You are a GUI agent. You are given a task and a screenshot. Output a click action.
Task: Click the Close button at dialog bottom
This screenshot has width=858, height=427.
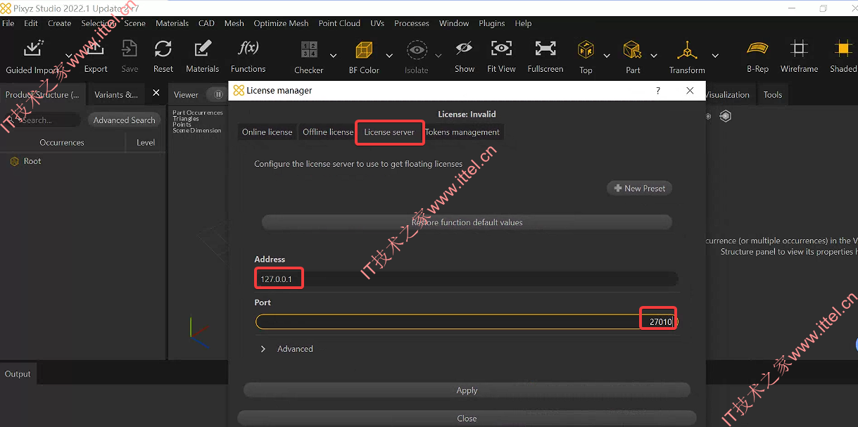(x=467, y=418)
